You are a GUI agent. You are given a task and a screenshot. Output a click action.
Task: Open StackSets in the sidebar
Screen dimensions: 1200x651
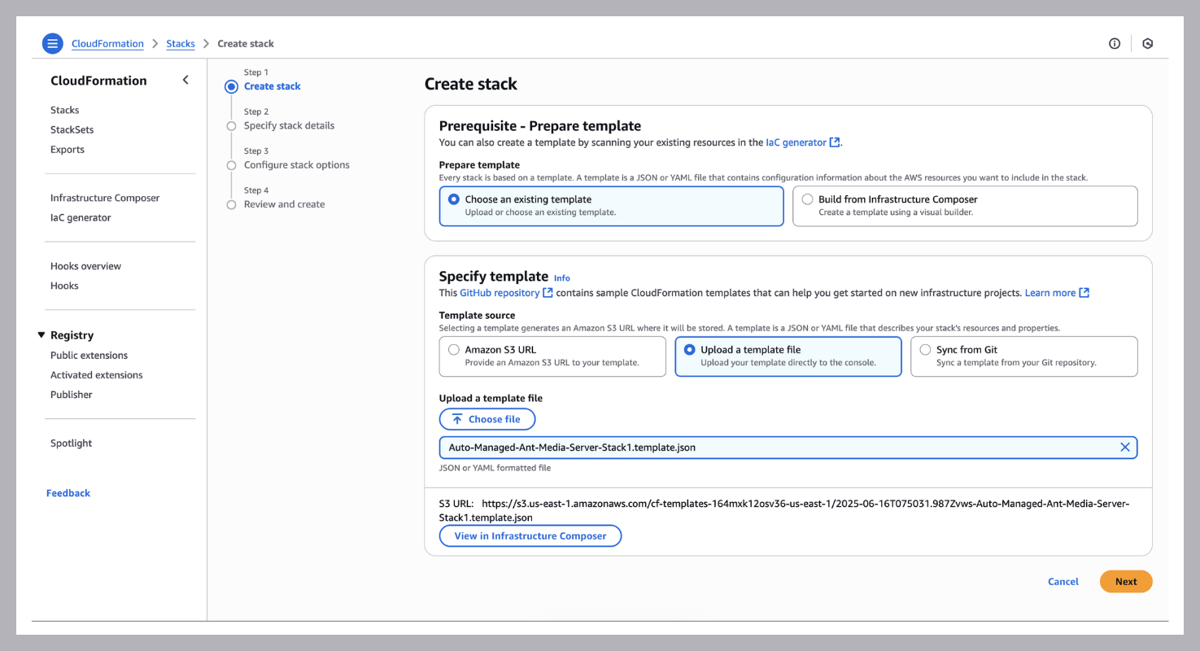click(x=72, y=129)
